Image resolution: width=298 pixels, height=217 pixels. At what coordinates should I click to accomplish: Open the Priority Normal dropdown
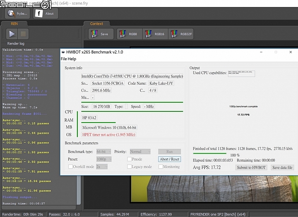point(140,152)
